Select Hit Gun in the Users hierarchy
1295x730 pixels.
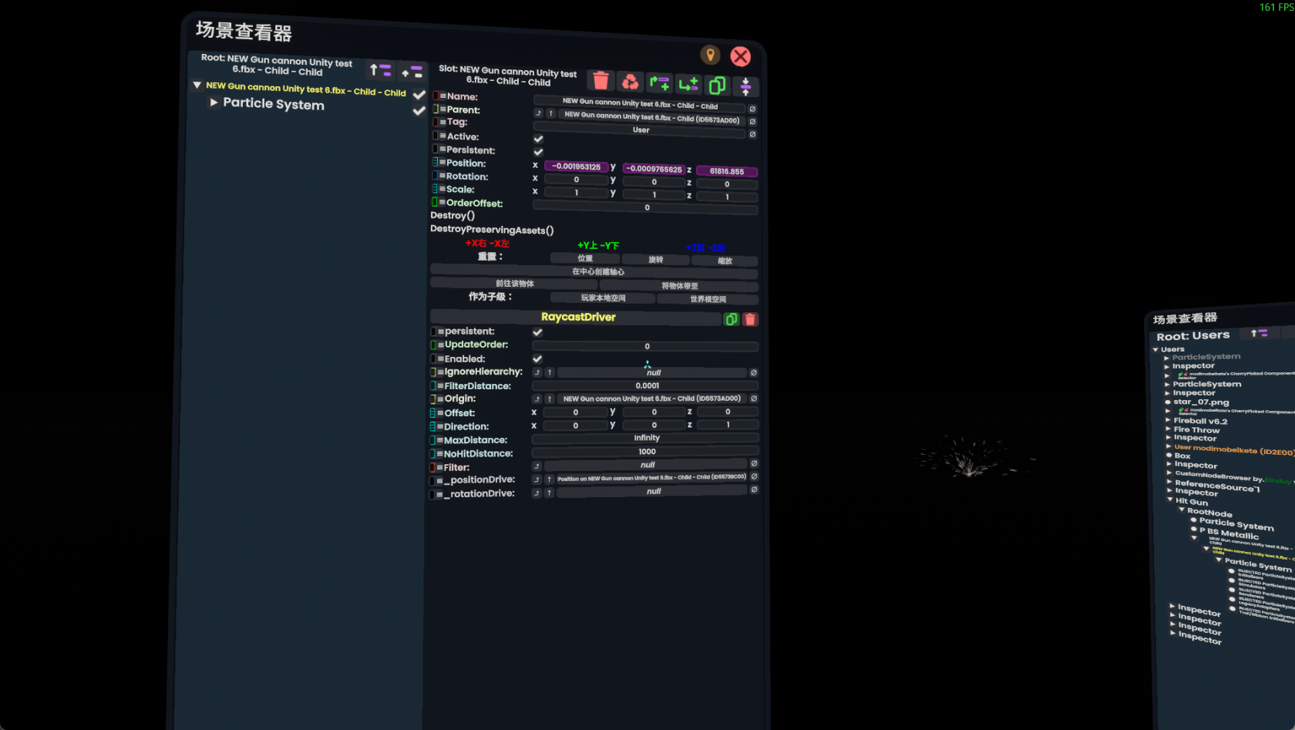(1191, 502)
